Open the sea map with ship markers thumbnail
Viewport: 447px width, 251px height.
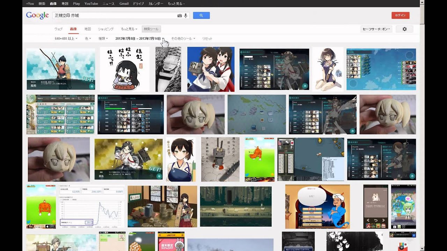pyautogui.click(x=257, y=114)
